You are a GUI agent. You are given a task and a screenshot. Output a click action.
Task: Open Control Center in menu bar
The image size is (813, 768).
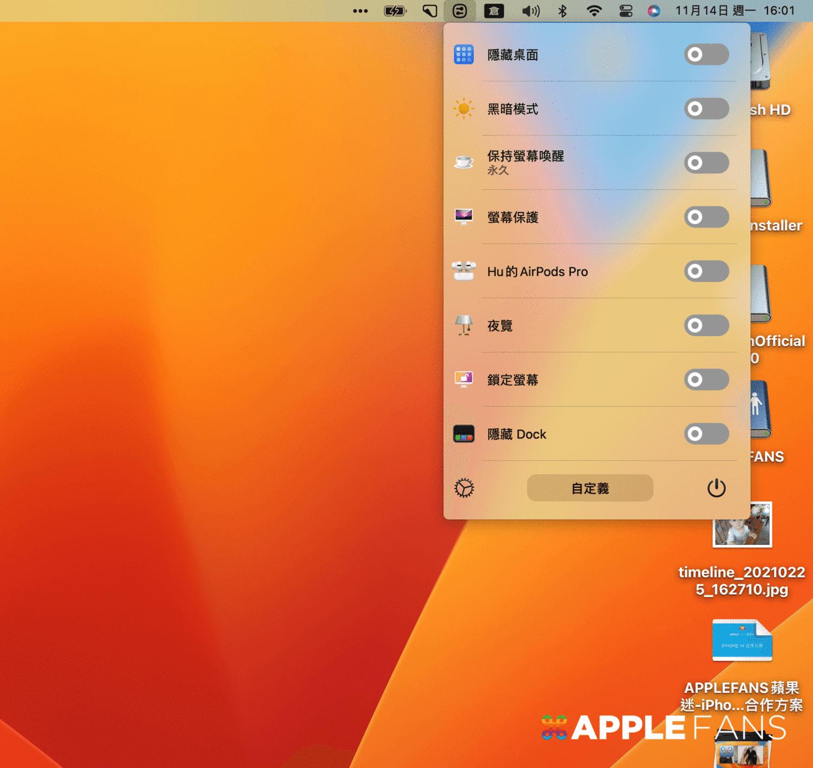[x=625, y=11]
